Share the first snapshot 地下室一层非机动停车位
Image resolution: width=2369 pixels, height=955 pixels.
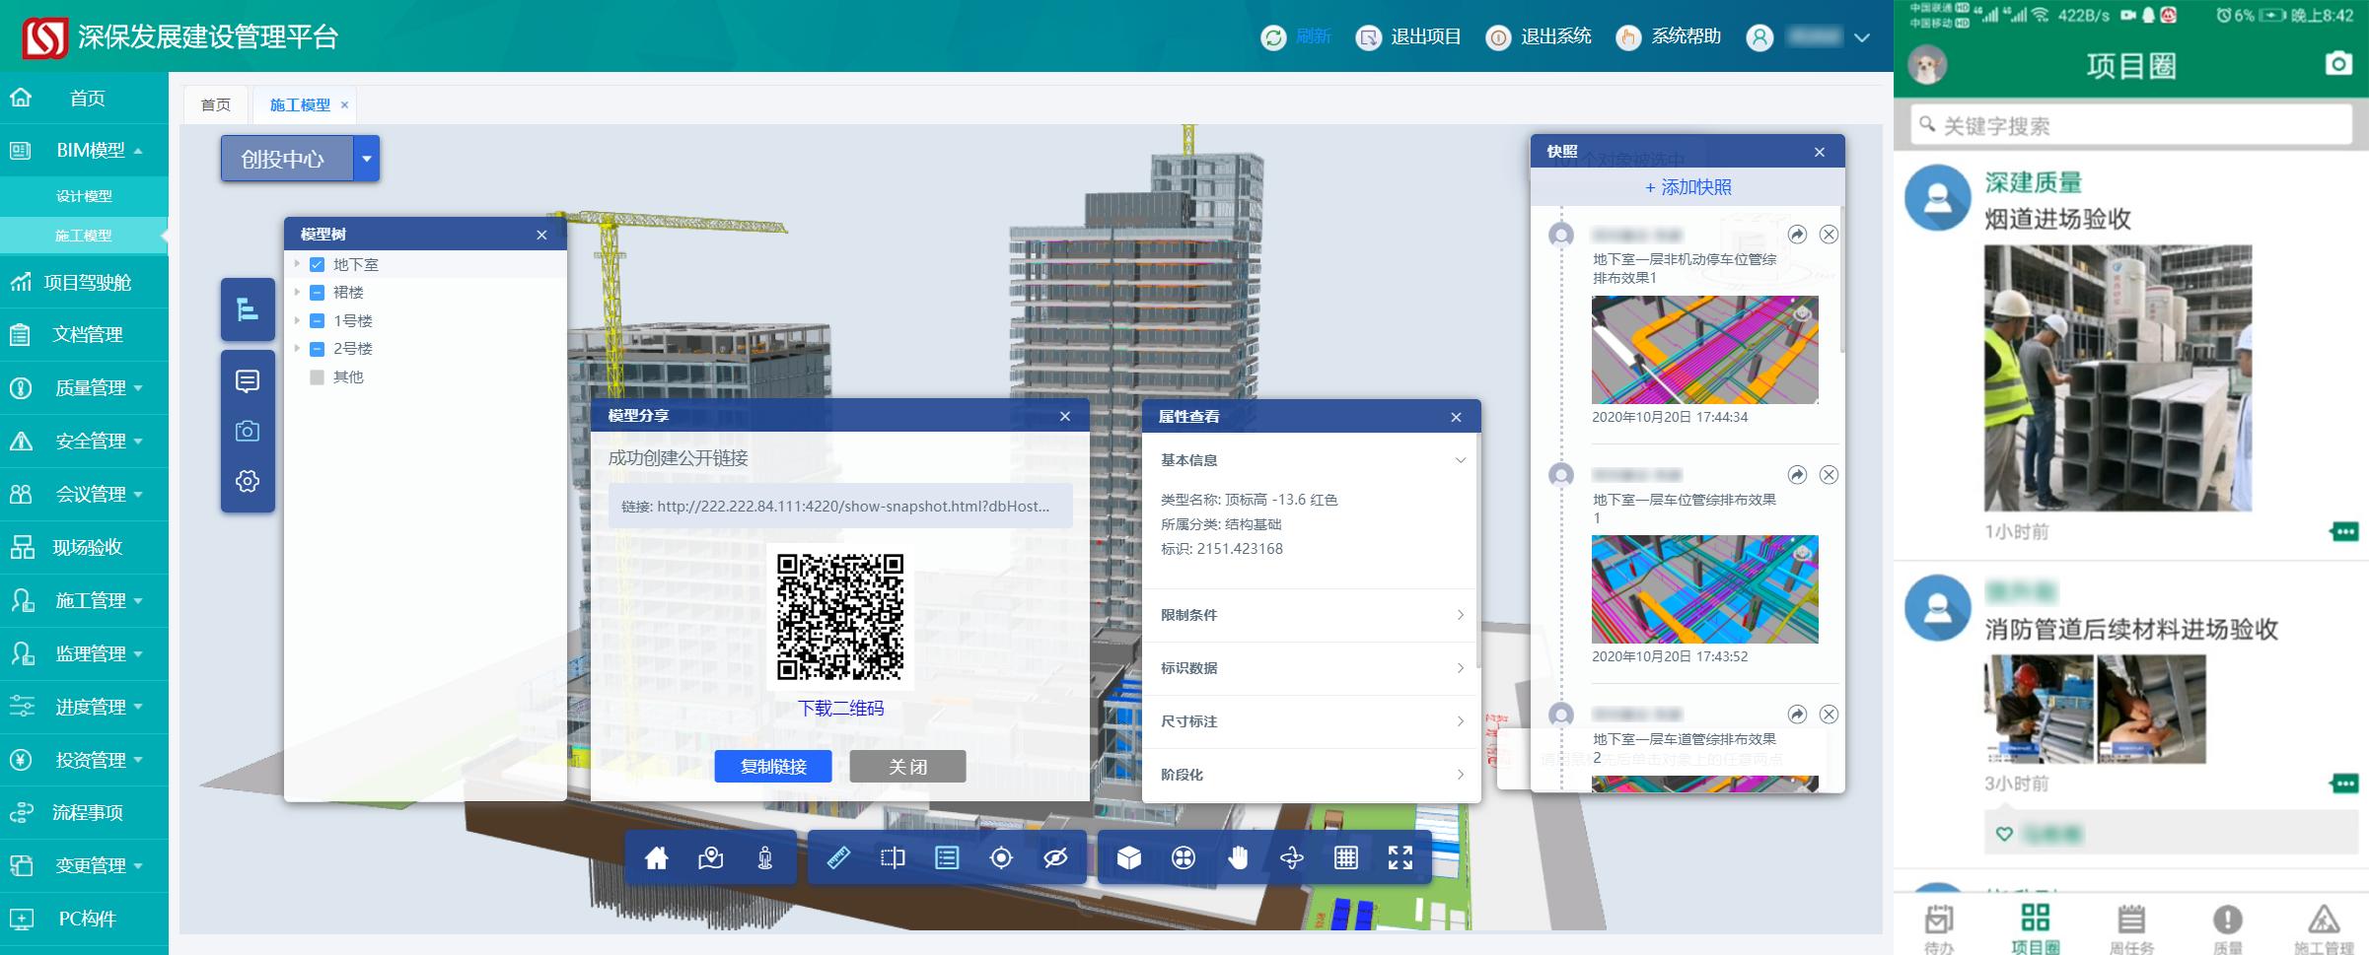pyautogui.click(x=1798, y=235)
